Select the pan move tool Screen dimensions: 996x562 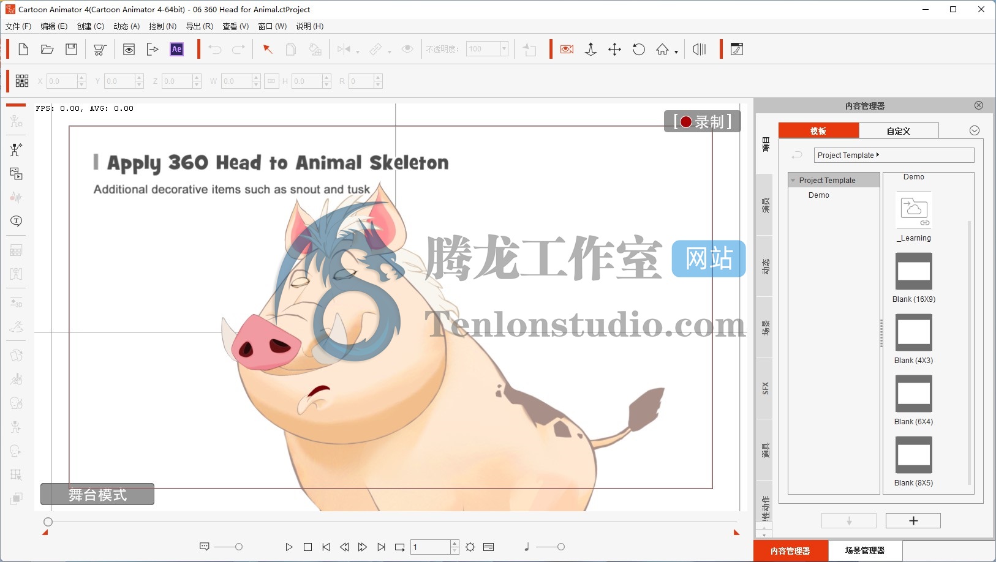pyautogui.click(x=614, y=50)
